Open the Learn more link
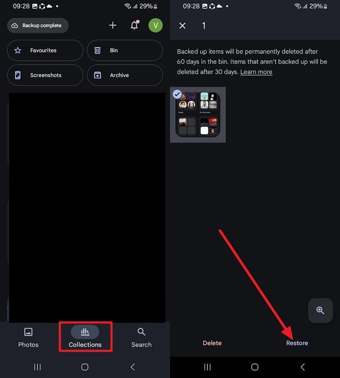Image resolution: width=340 pixels, height=378 pixels. coord(256,72)
